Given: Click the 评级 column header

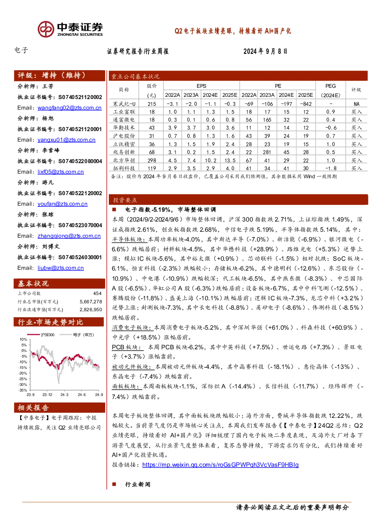Looking at the screenshot, I should [x=356, y=90].
